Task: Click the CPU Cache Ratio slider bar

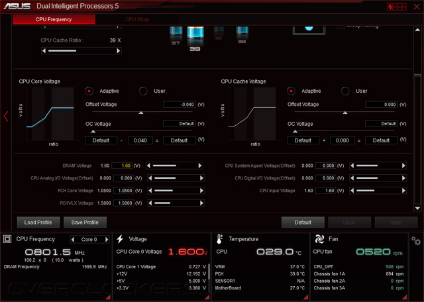Action: pyautogui.click(x=81, y=51)
